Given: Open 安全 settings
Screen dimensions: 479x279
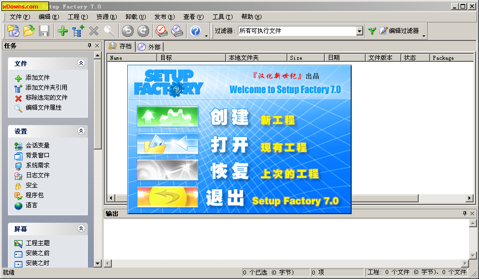Looking at the screenshot, I should [x=31, y=185].
